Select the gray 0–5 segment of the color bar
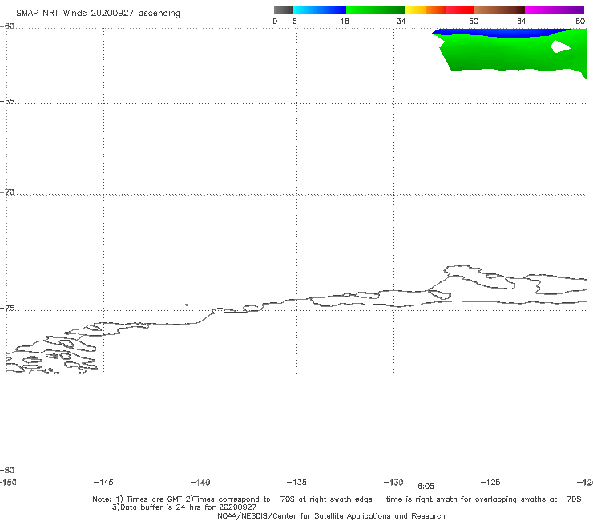The height and width of the screenshot is (521, 593). coord(283,10)
